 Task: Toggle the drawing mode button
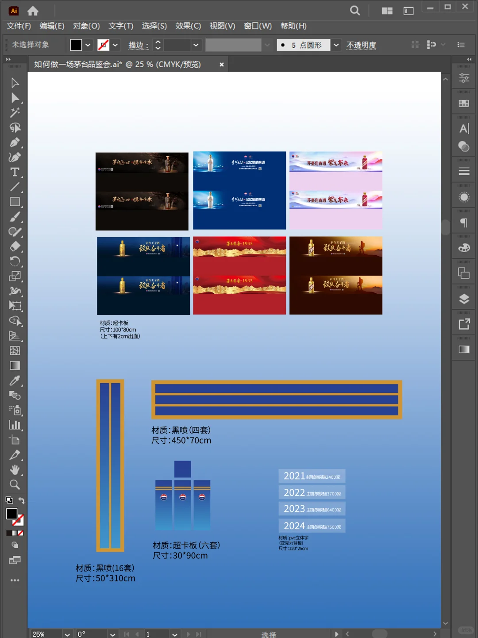pyautogui.click(x=15, y=546)
